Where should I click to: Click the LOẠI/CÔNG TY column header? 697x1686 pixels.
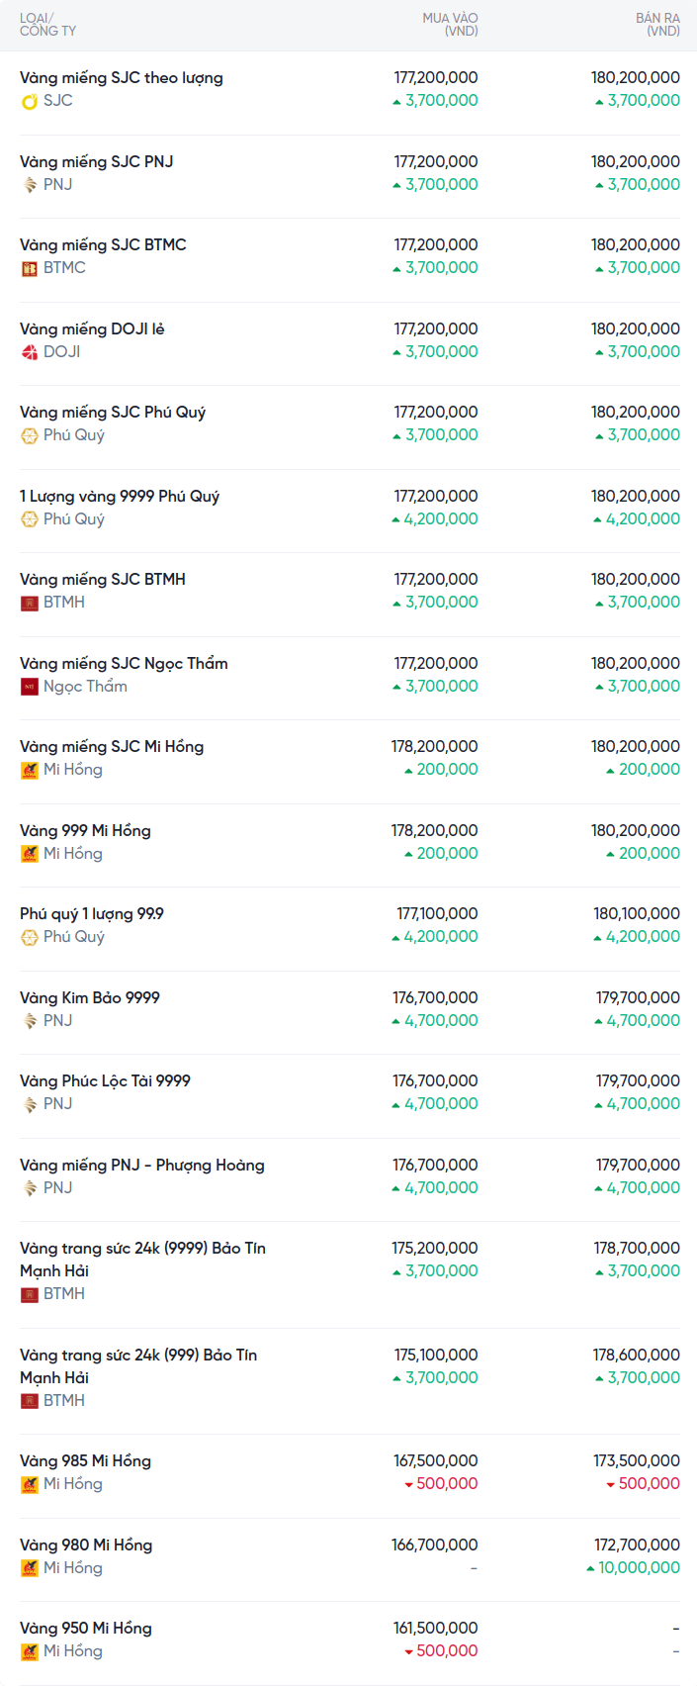(47, 25)
